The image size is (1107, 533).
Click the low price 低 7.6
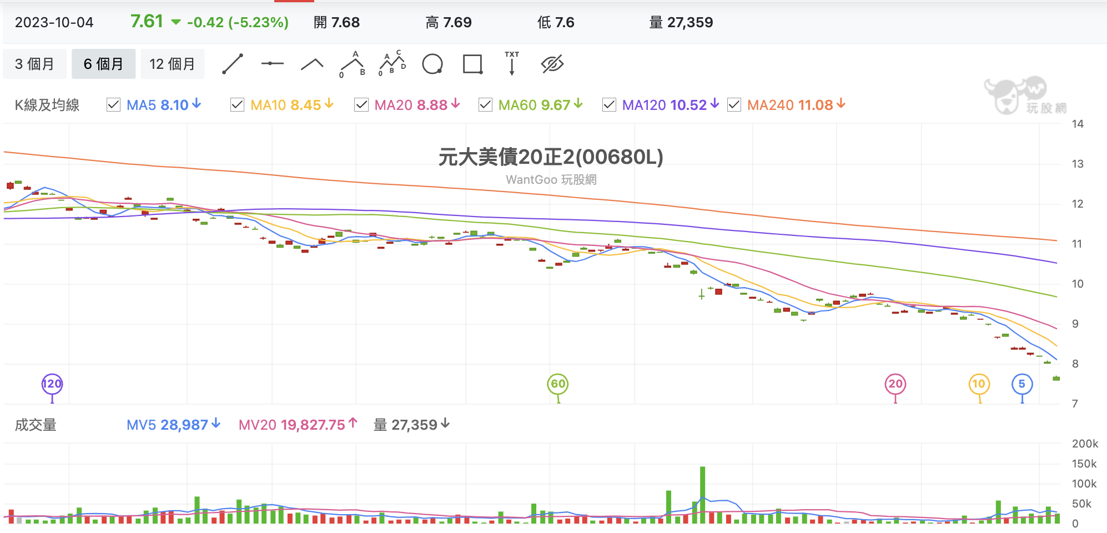click(556, 22)
